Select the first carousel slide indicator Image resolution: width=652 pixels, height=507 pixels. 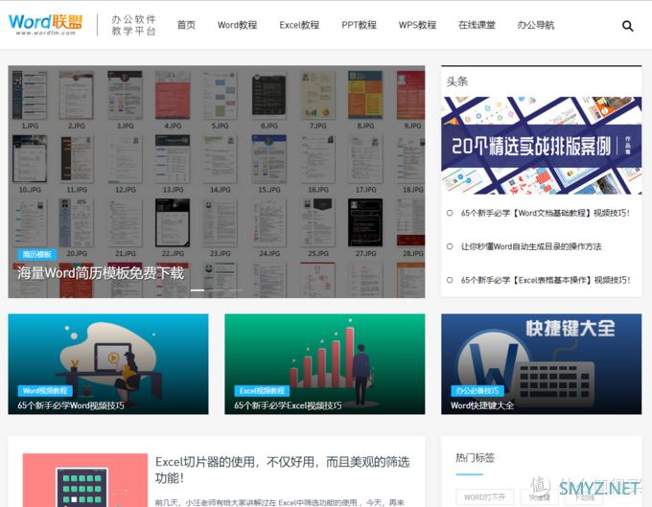tap(198, 290)
